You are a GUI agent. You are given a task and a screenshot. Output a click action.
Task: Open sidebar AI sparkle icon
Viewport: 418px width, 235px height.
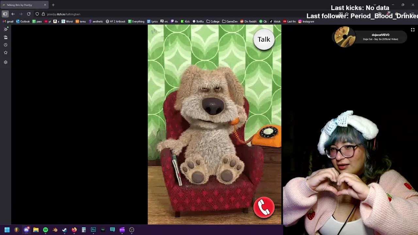[6, 29]
